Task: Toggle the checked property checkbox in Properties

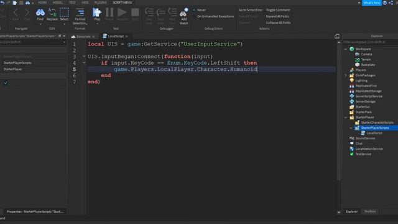Action: [6, 83]
